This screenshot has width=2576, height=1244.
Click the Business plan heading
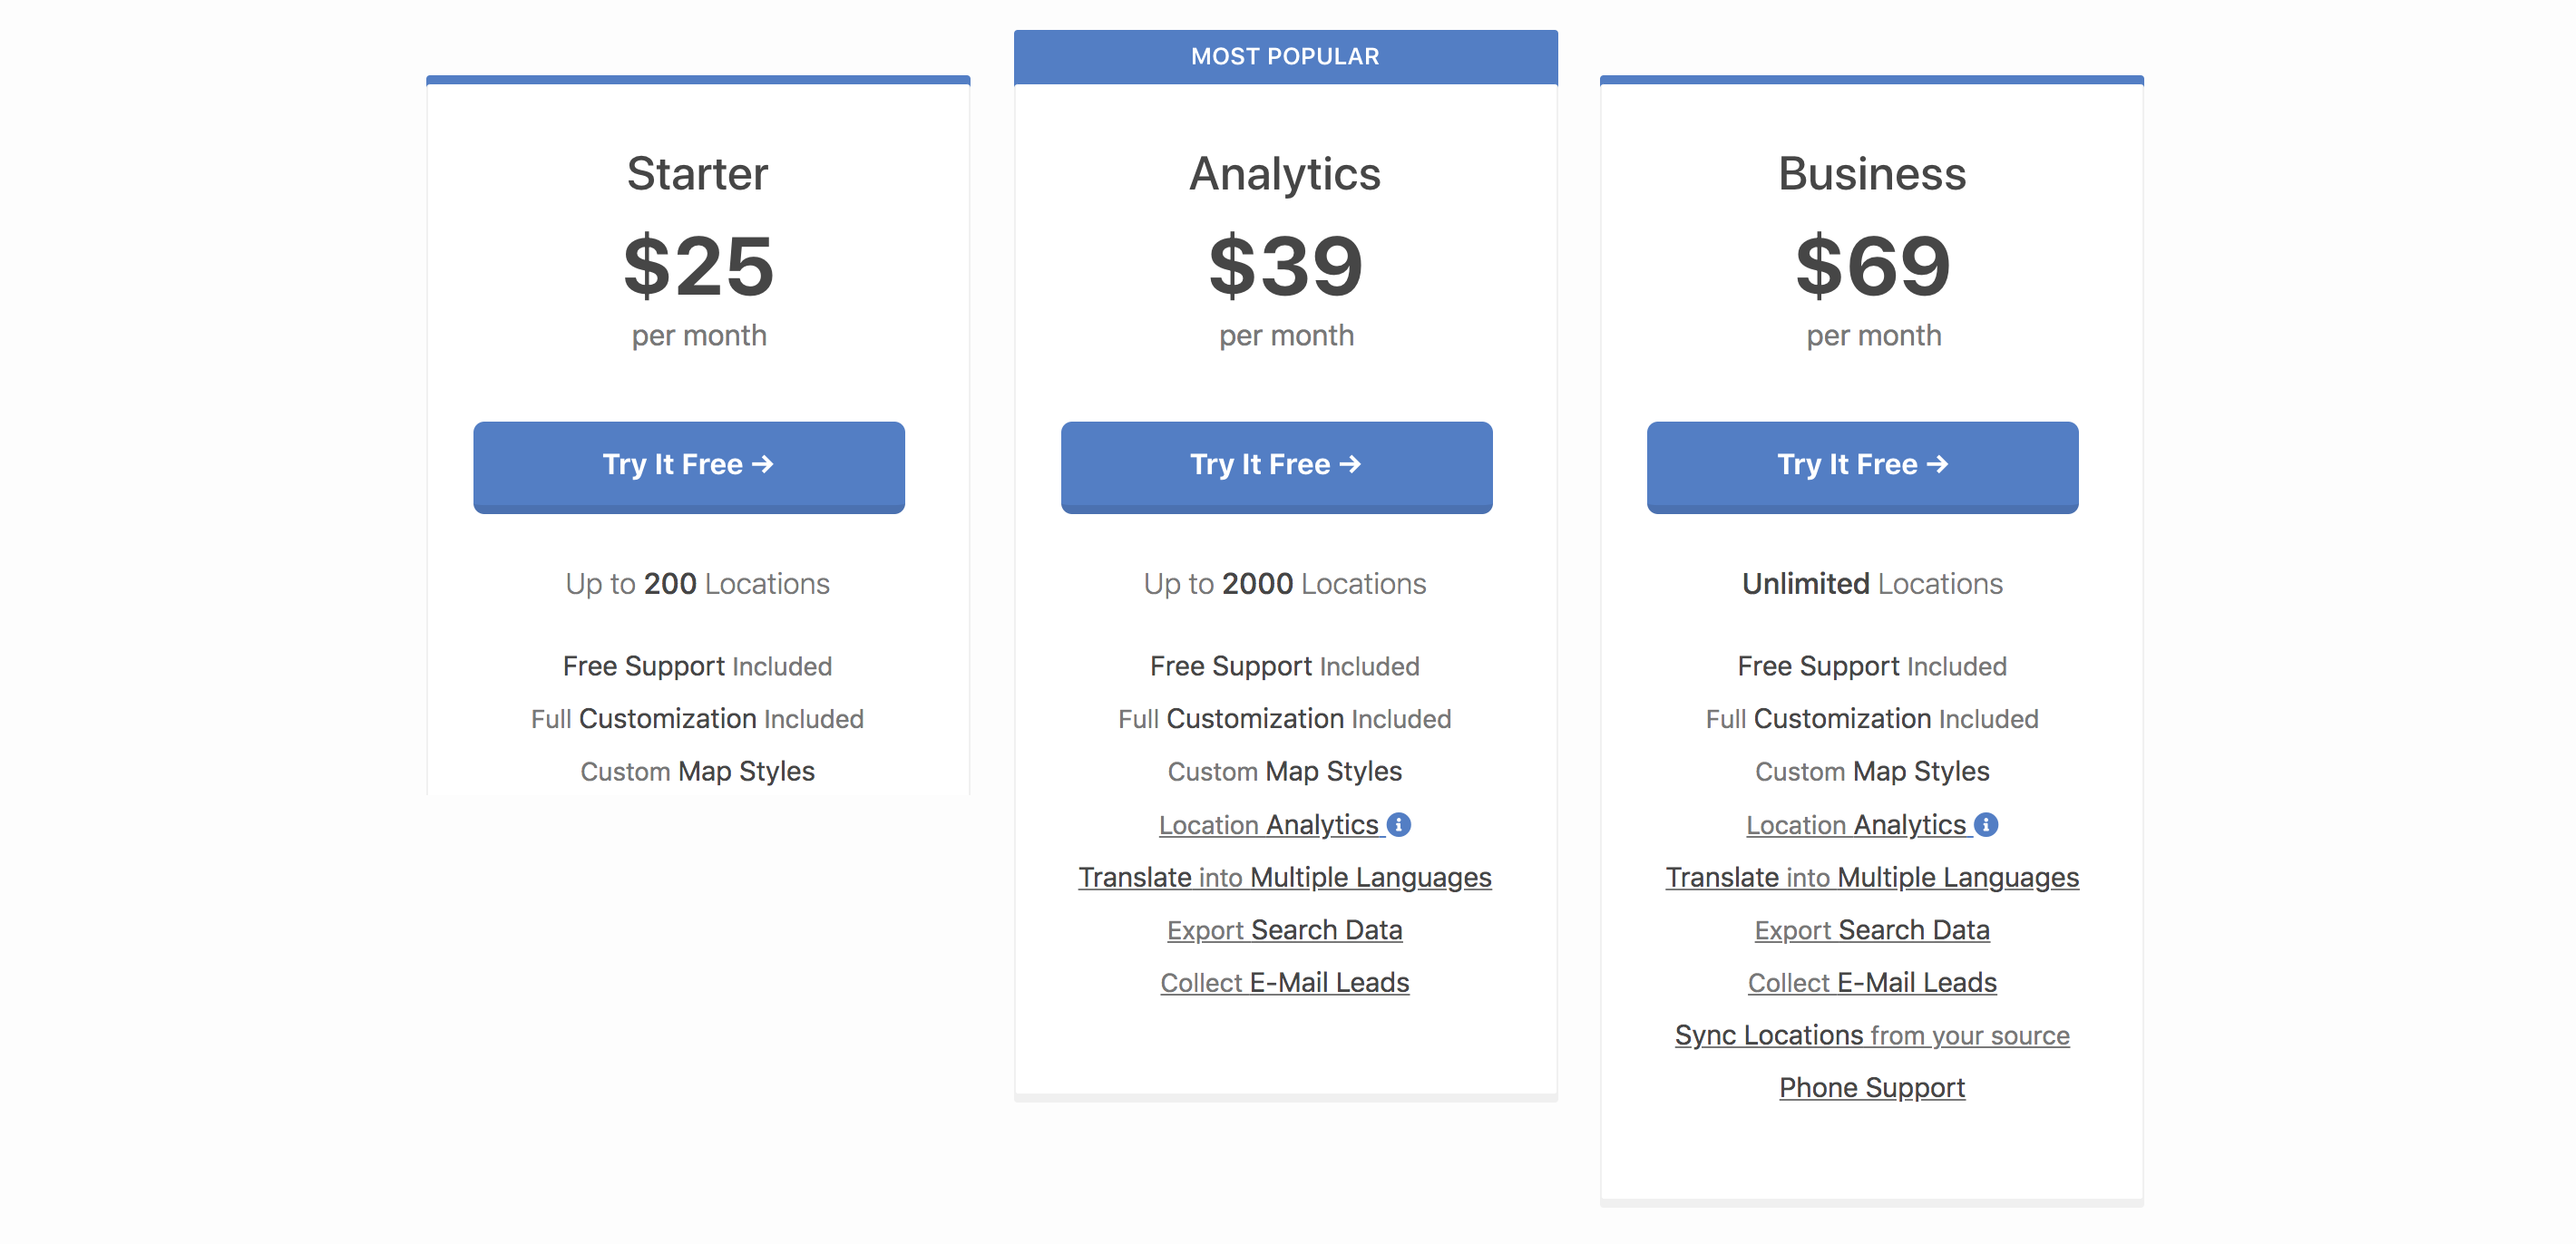[x=1872, y=174]
